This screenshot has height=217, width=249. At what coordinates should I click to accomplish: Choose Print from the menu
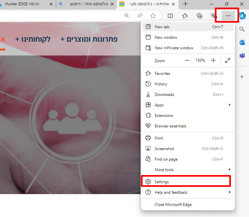(x=188, y=138)
